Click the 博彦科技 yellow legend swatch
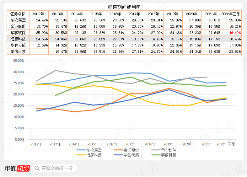The height and width of the screenshot is (177, 247). (x=81, y=155)
